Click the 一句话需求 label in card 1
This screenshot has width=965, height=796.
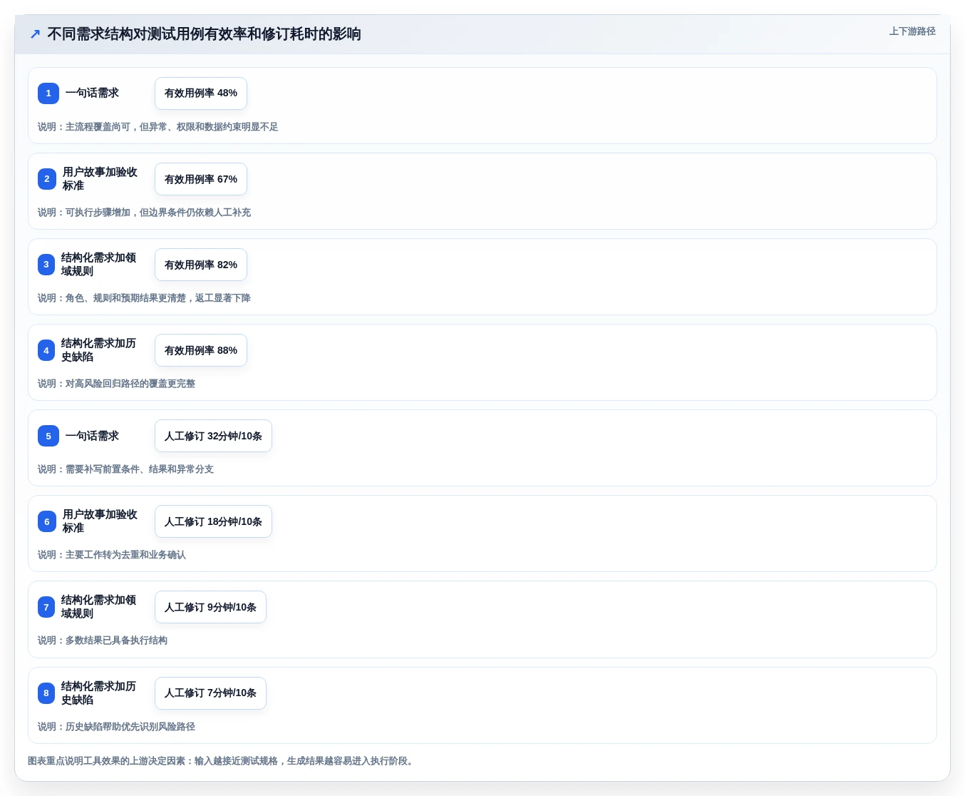92,93
